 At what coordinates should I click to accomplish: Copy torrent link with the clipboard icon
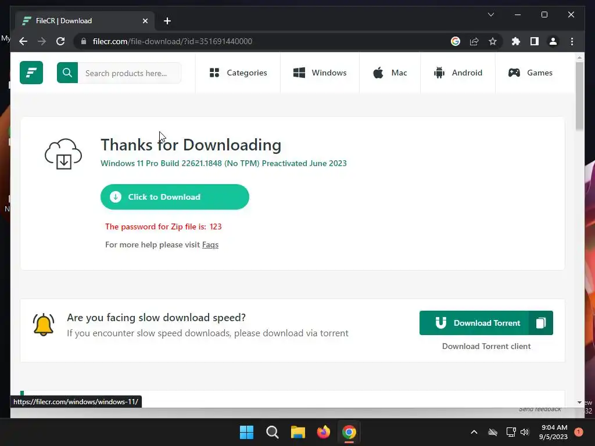[541, 323]
